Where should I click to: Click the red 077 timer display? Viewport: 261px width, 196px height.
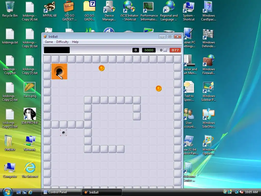pos(175,50)
